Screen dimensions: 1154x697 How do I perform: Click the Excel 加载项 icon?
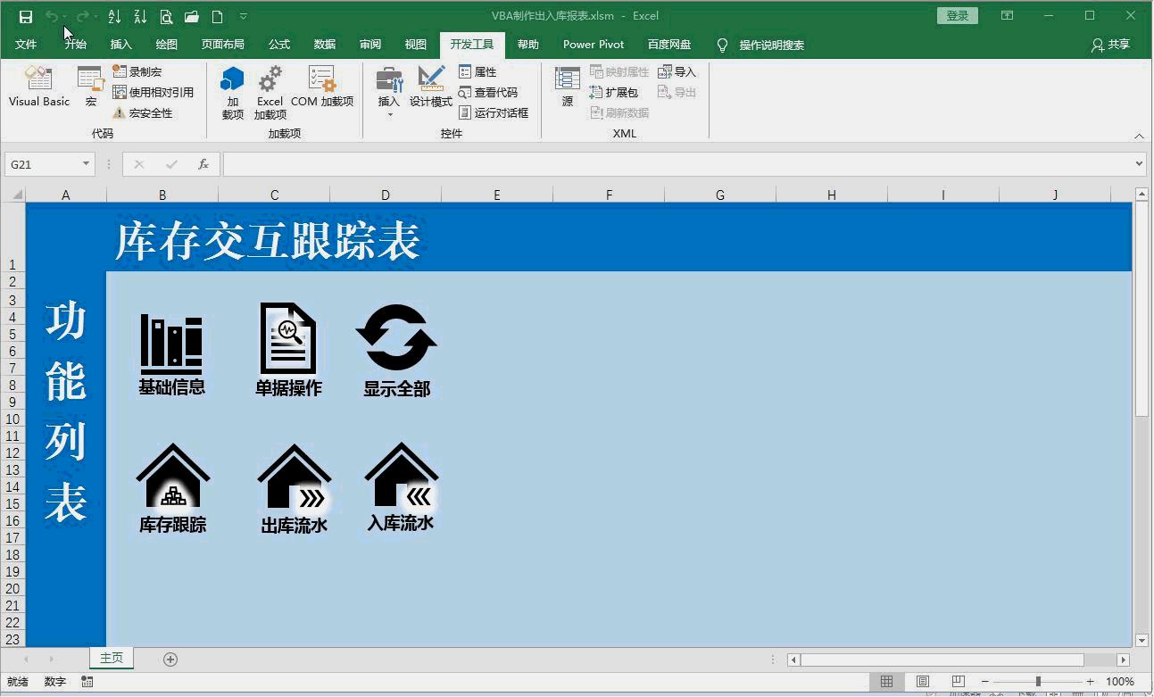[x=269, y=87]
